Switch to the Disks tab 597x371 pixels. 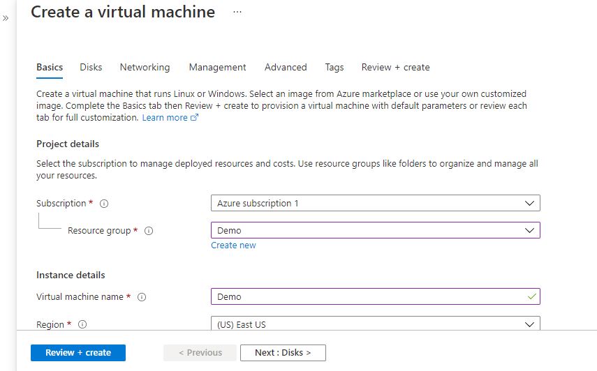[x=91, y=68]
